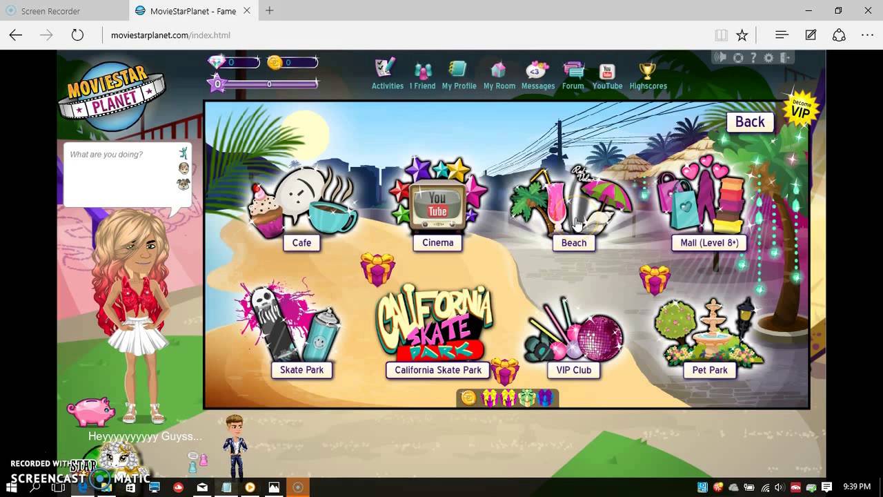The width and height of the screenshot is (883, 497).
Task: Click the pink piggy bank
Action: [90, 412]
